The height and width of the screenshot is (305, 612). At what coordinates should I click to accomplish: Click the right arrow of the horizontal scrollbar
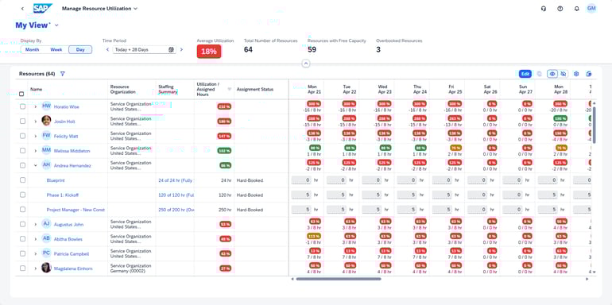[x=587, y=279]
